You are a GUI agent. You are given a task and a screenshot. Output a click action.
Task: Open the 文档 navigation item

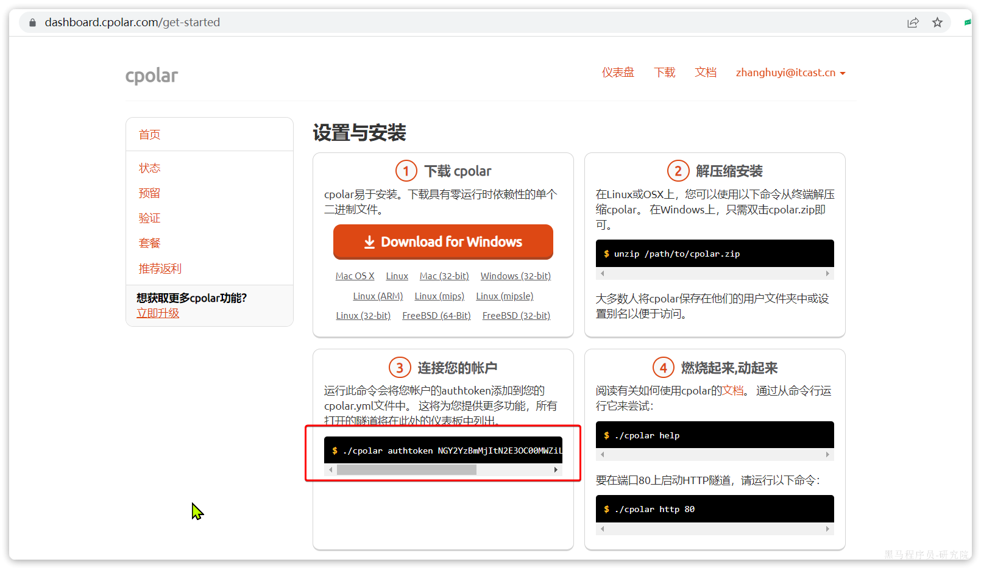pyautogui.click(x=706, y=73)
